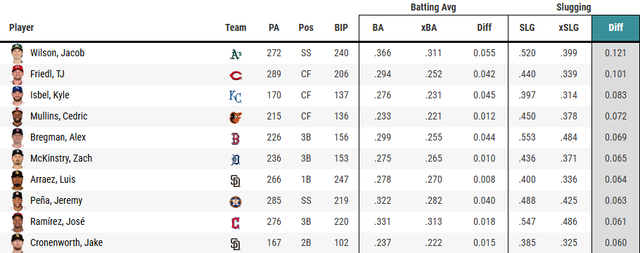Click Luis Arraez's headshot thumbnail
The width and height of the screenshot is (640, 253).
pyautogui.click(x=18, y=179)
